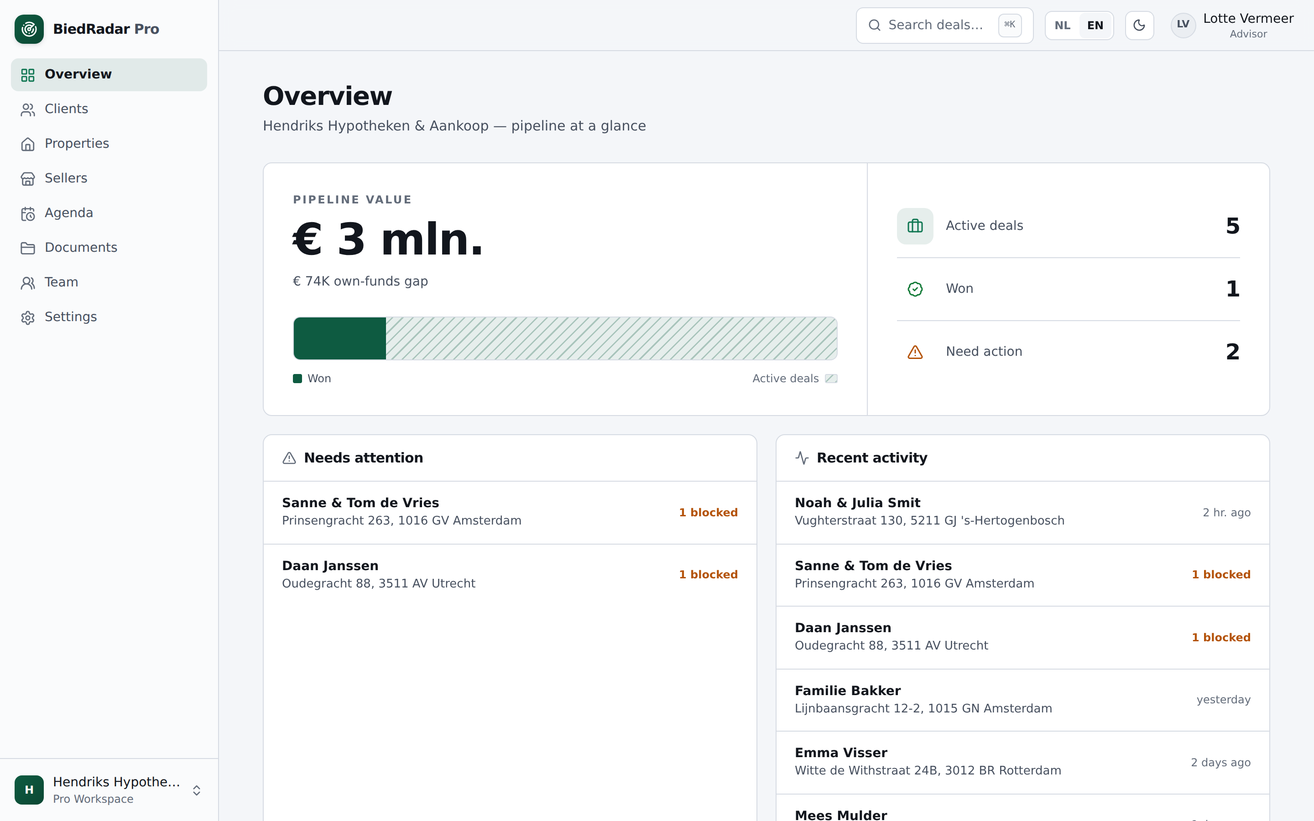This screenshot has height=821, width=1314.
Task: Open the Mees Mulder activity row
Action: (x=1022, y=809)
